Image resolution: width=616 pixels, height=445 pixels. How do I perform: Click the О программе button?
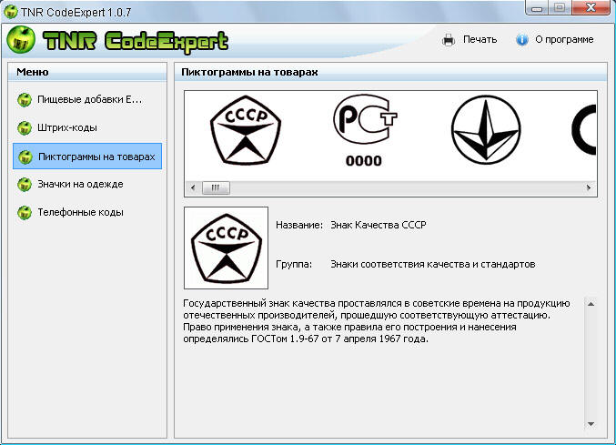[555, 40]
